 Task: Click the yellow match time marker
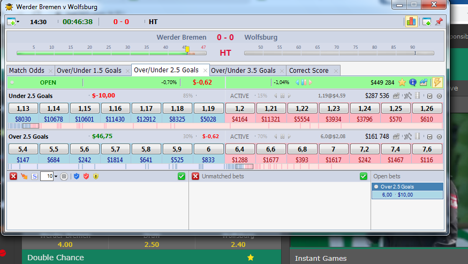click(187, 49)
